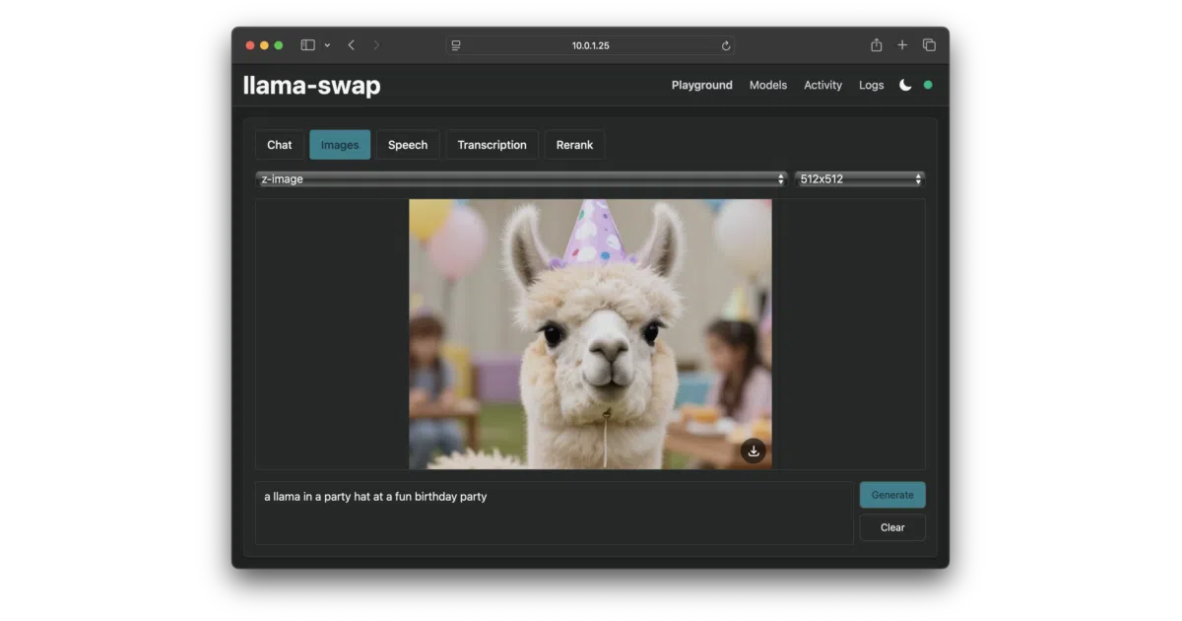This screenshot has width=1182, height=621.
Task: Click the green connection status dot
Action: coord(928,85)
